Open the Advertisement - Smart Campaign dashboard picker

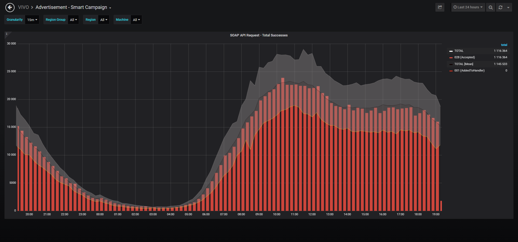pos(73,7)
